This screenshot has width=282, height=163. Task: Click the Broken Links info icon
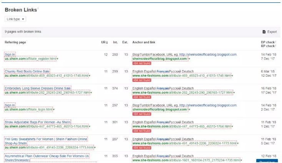[x=38, y=8]
